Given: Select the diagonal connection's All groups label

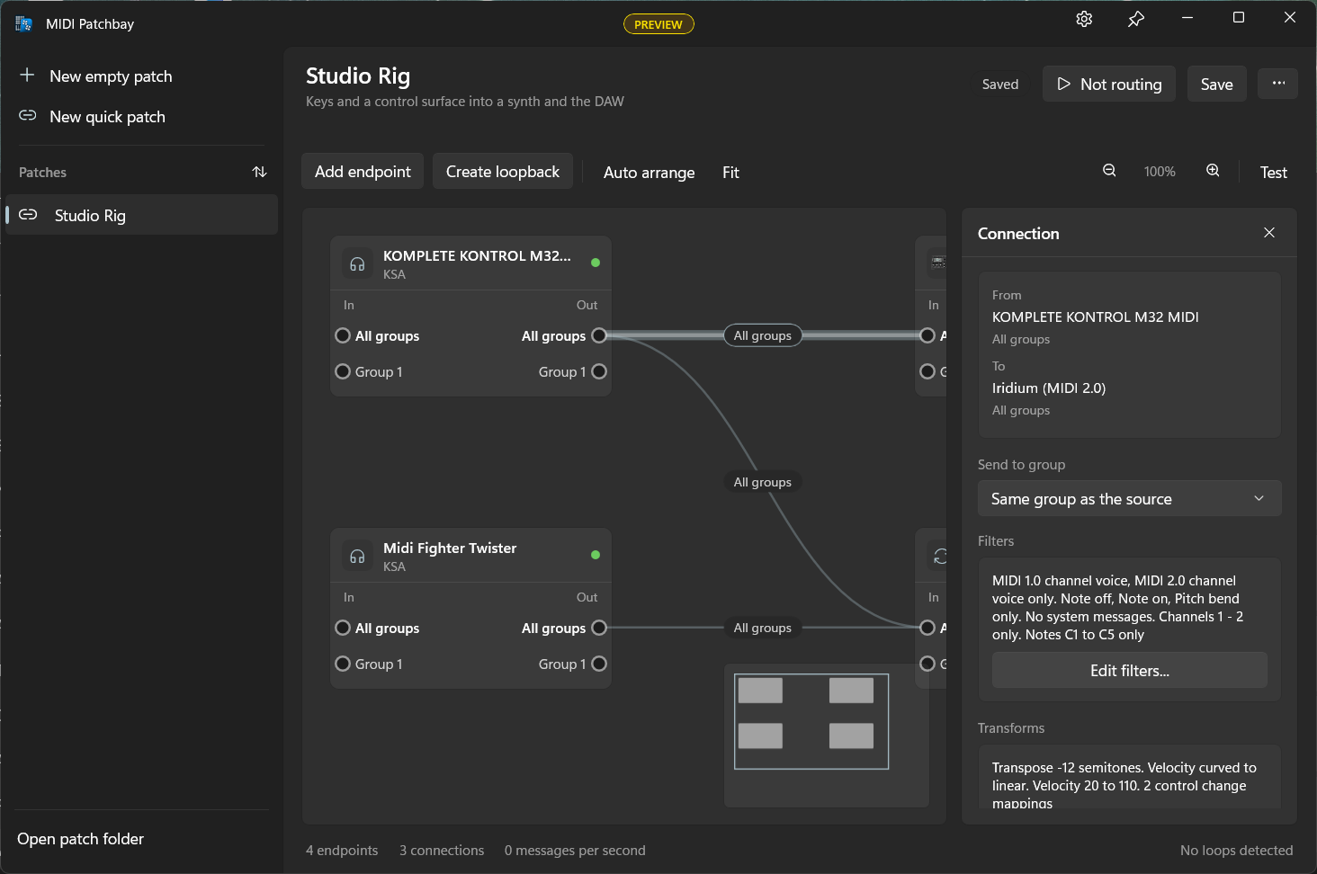Looking at the screenshot, I should click(763, 482).
